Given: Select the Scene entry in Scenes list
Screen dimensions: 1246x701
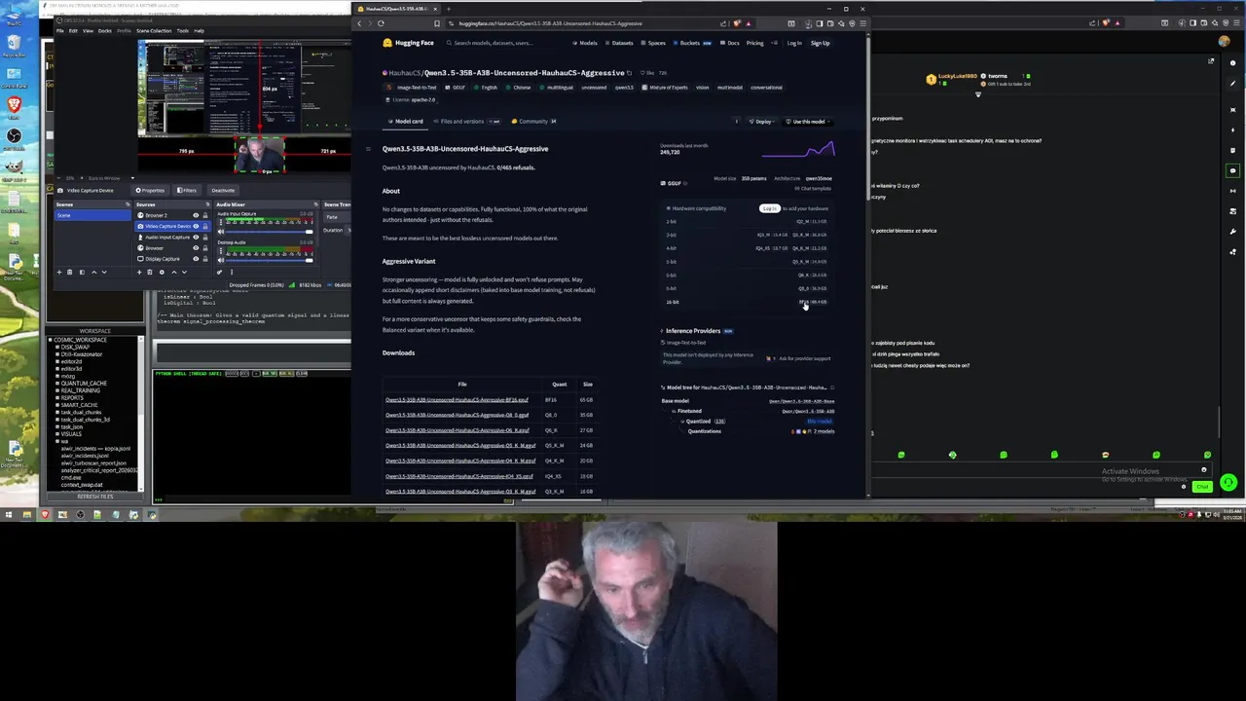Looking at the screenshot, I should point(93,215).
